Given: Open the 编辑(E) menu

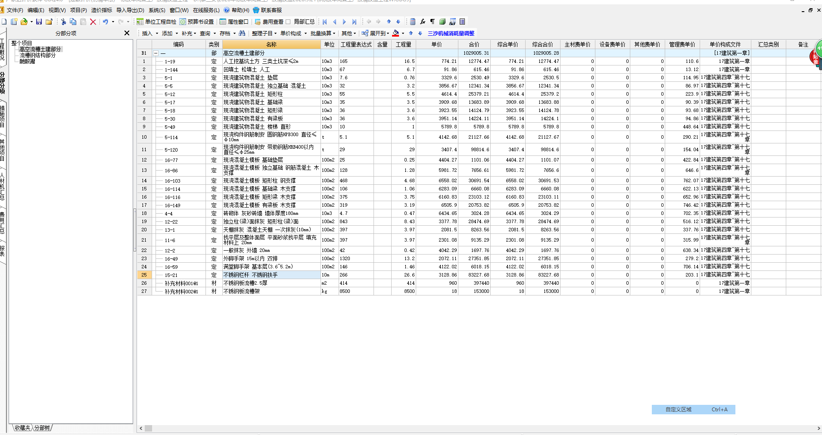Looking at the screenshot, I should 36,10.
